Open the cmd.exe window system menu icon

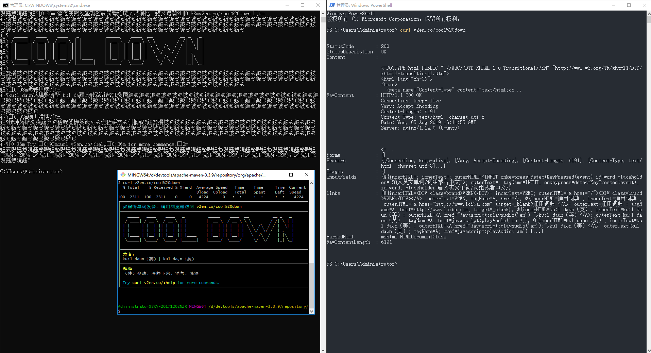5,5
